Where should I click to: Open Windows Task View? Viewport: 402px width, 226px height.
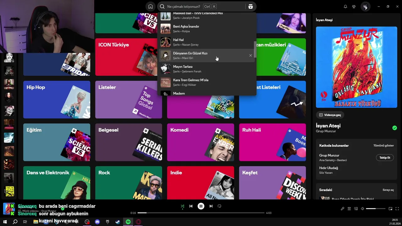[x=25, y=222]
